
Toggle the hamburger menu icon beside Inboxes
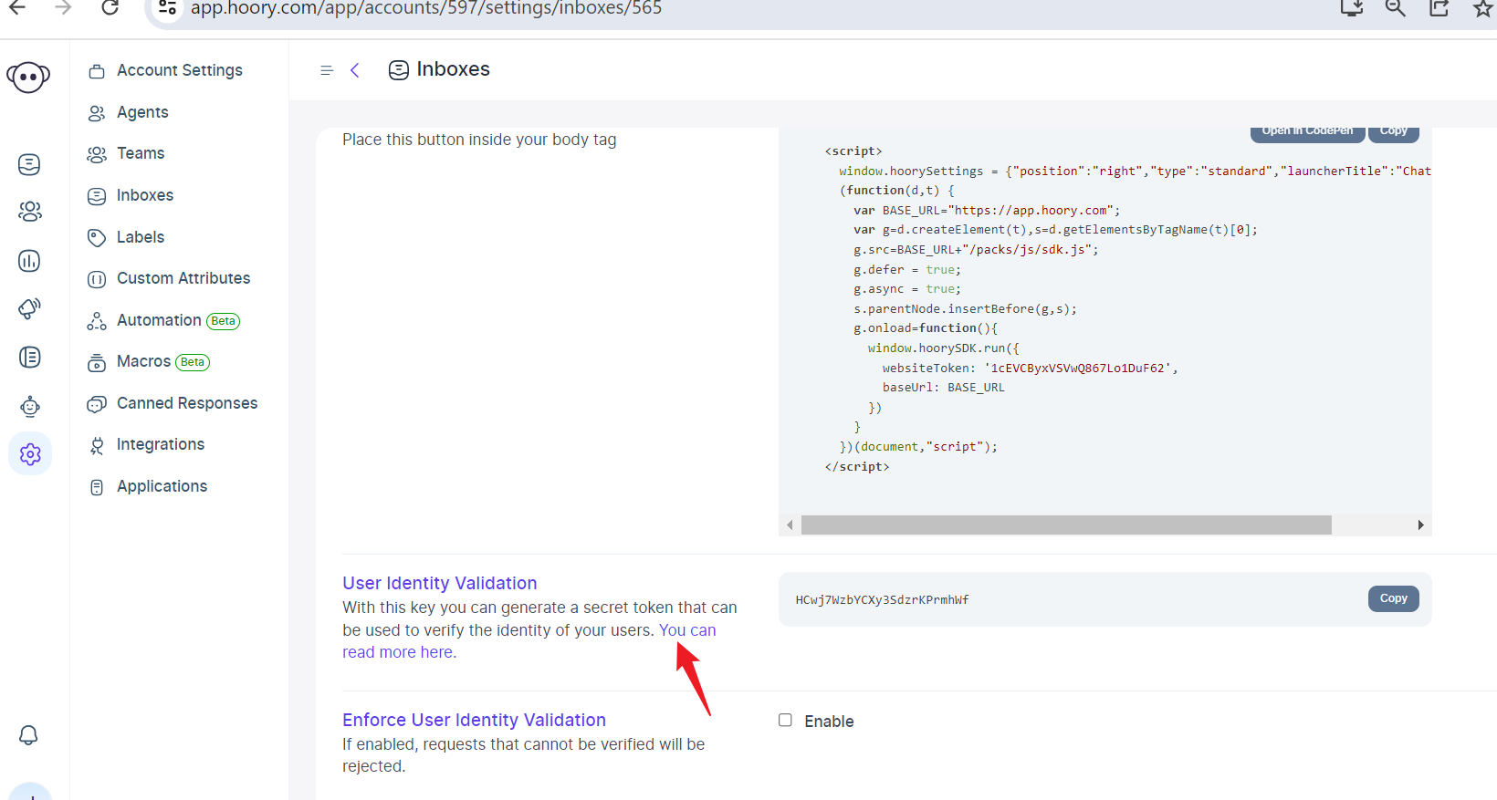327,70
